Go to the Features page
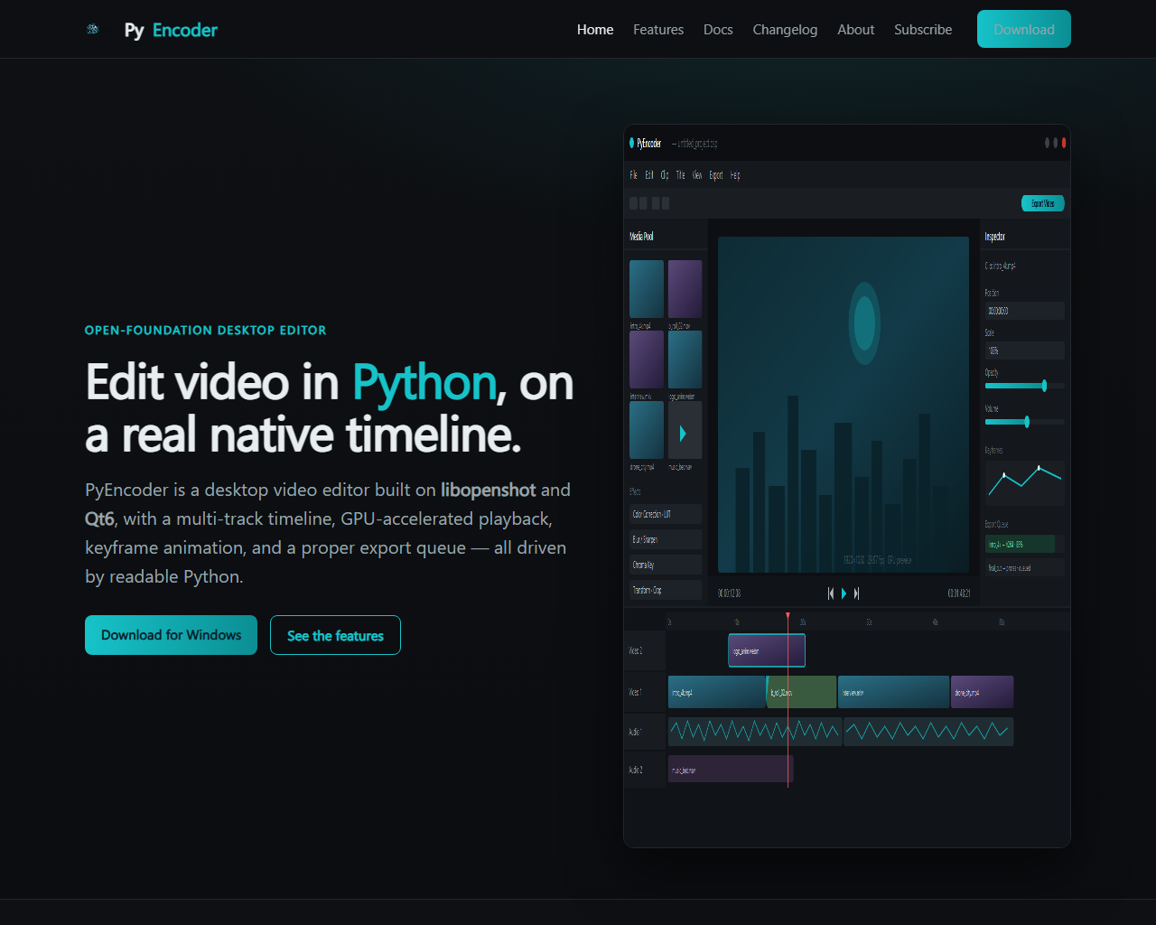 [658, 29]
